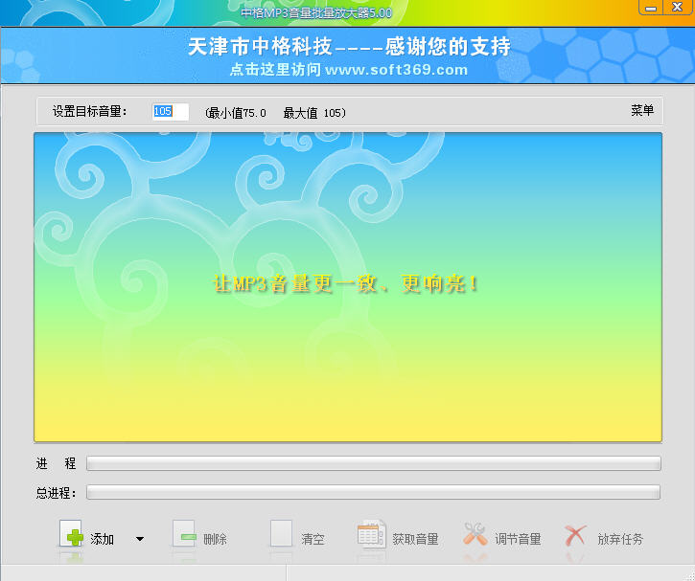
Task: Click the 最小值75.0 text
Action: coord(236,113)
